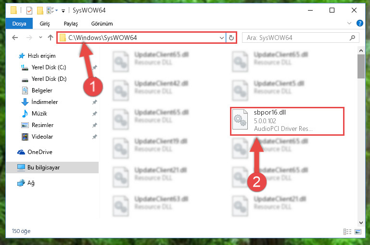Click the properties checkmark icon in title bar
Image resolution: width=370 pixels, height=245 pixels.
point(29,11)
